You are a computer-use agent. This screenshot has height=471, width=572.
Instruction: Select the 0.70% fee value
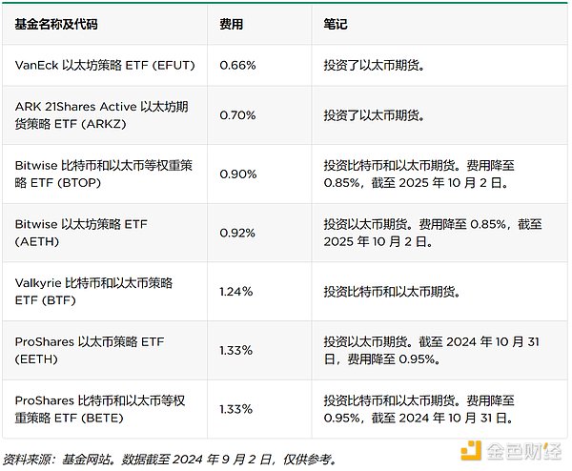(x=235, y=115)
